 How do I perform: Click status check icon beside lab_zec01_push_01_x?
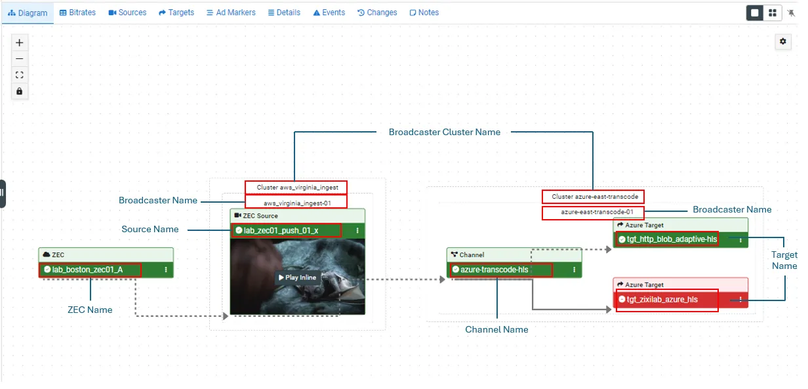coord(239,230)
